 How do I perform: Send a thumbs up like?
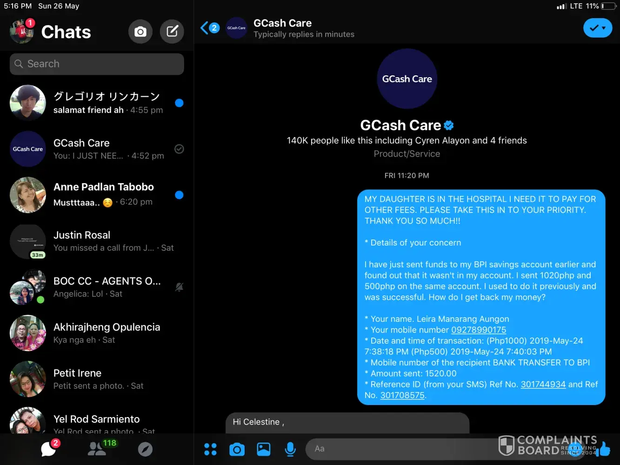pos(604,449)
